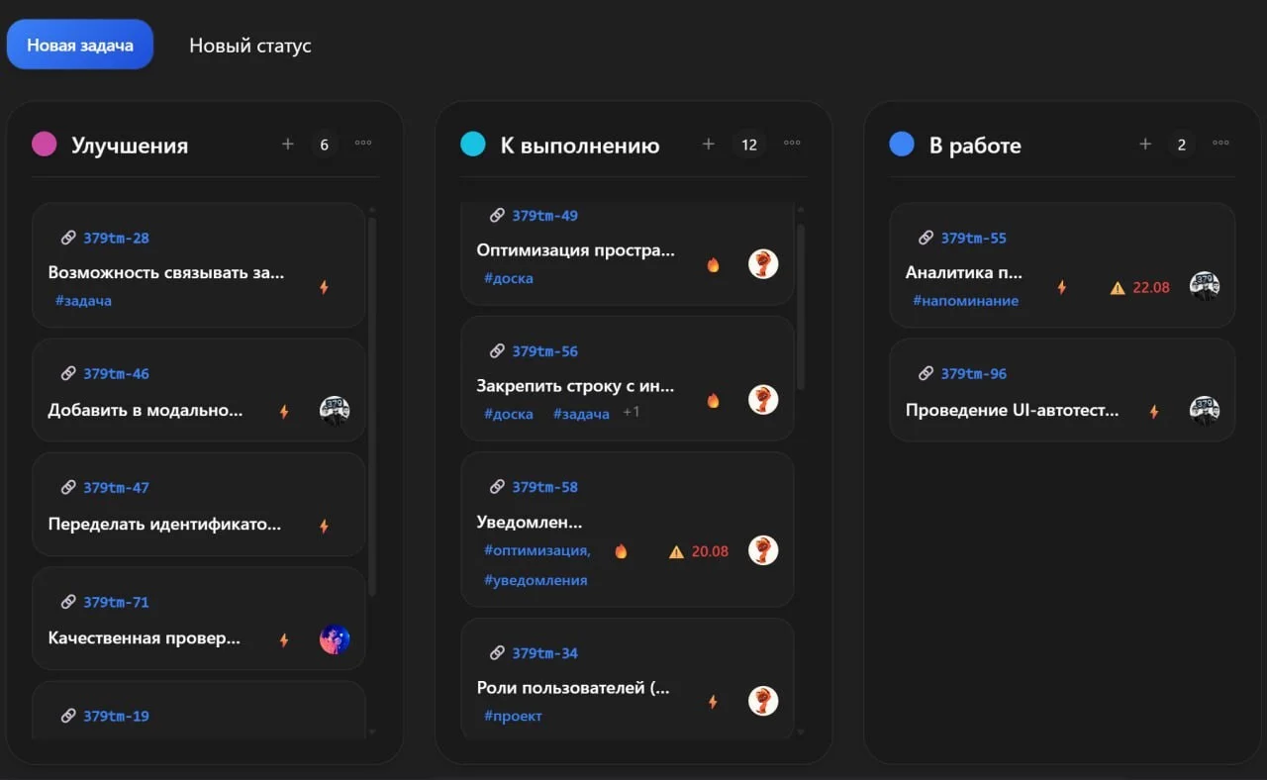Open the Улучшения column options menu
Screen dimensions: 1267x780
pos(363,144)
